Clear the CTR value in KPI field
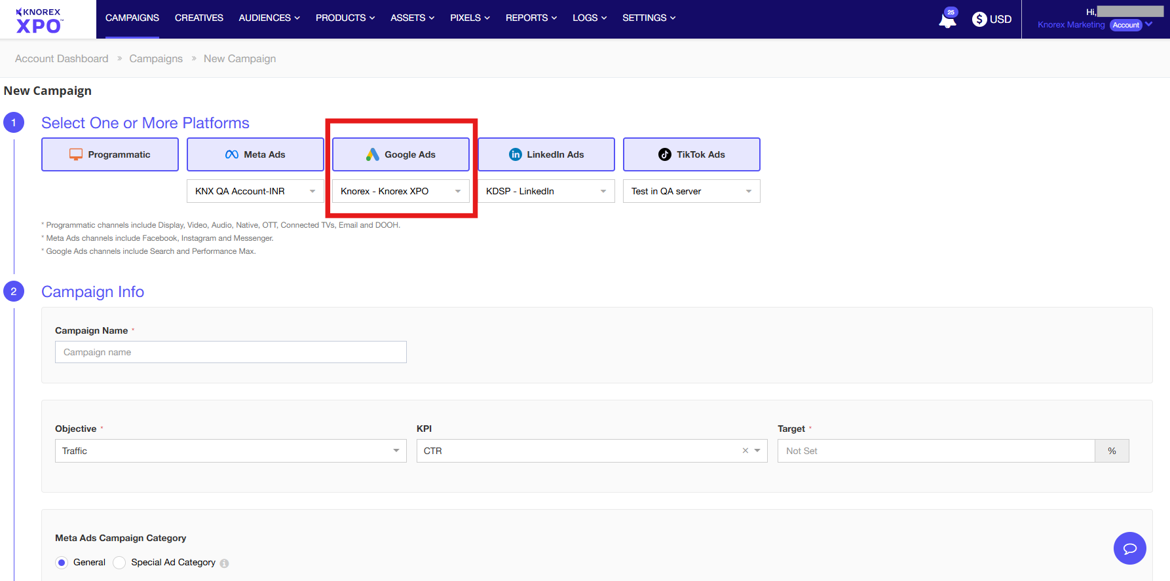Image resolution: width=1170 pixels, height=581 pixels. (745, 451)
